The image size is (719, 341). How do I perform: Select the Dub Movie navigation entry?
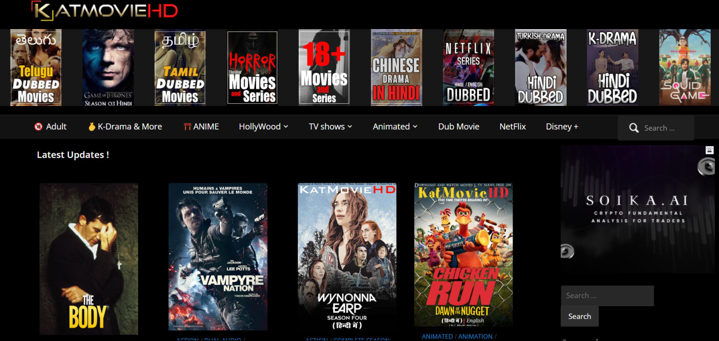pos(459,126)
